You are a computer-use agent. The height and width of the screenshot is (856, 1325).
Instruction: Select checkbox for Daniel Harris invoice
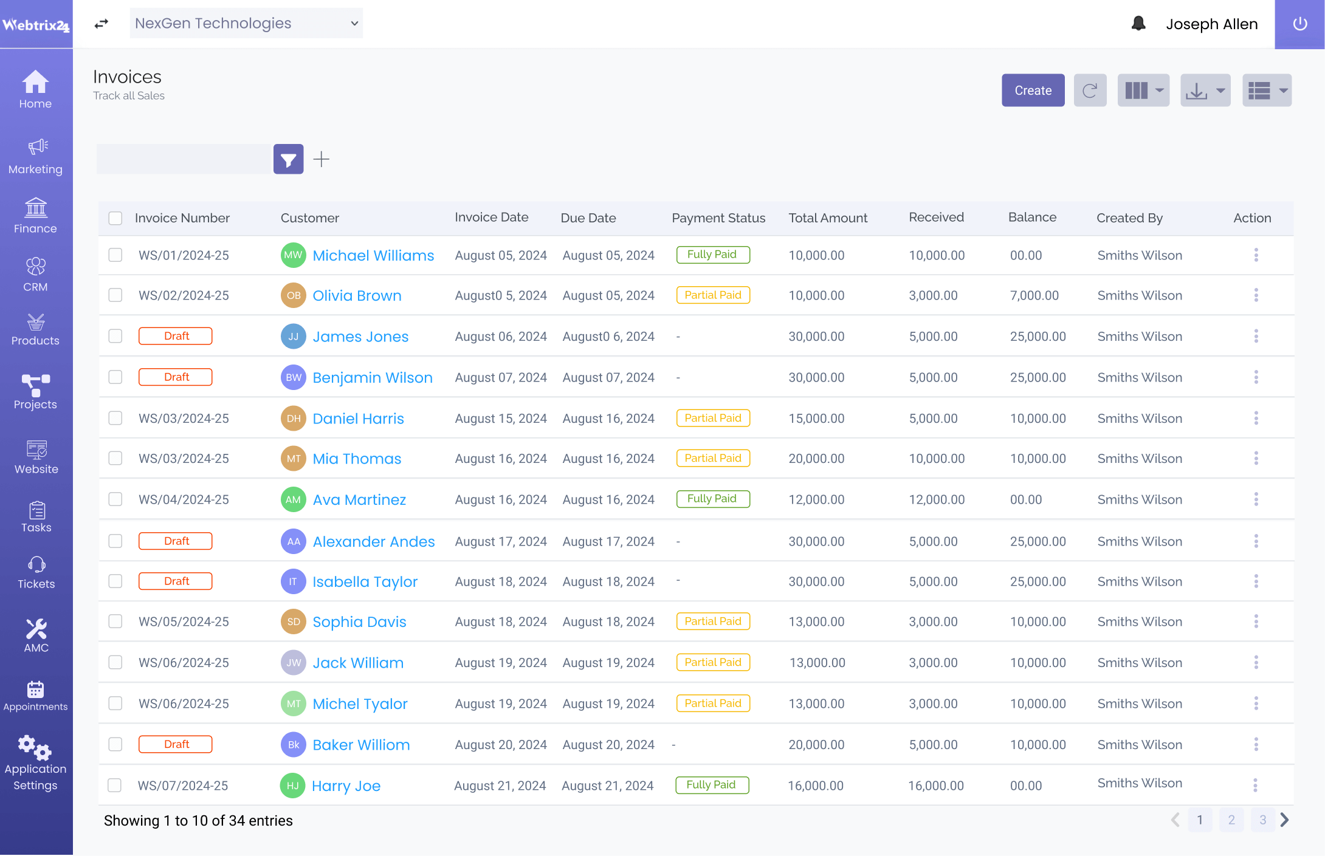[115, 418]
